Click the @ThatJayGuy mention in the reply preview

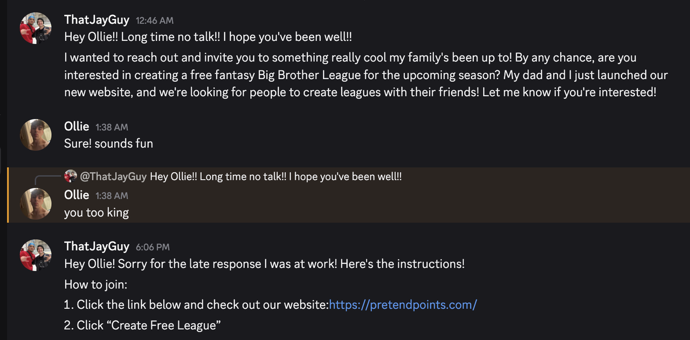tap(113, 176)
